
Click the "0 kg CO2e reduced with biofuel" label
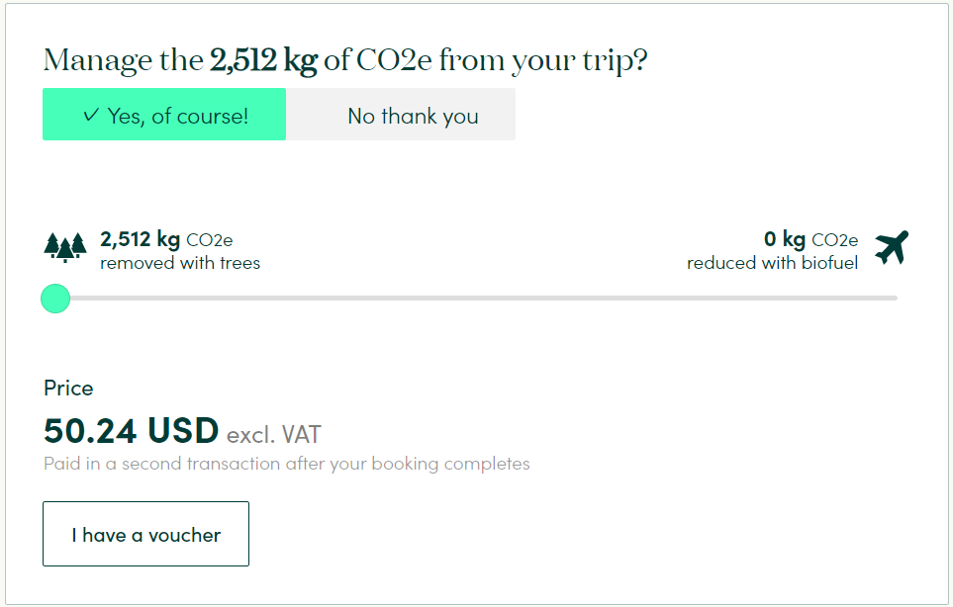pyautogui.click(x=773, y=251)
